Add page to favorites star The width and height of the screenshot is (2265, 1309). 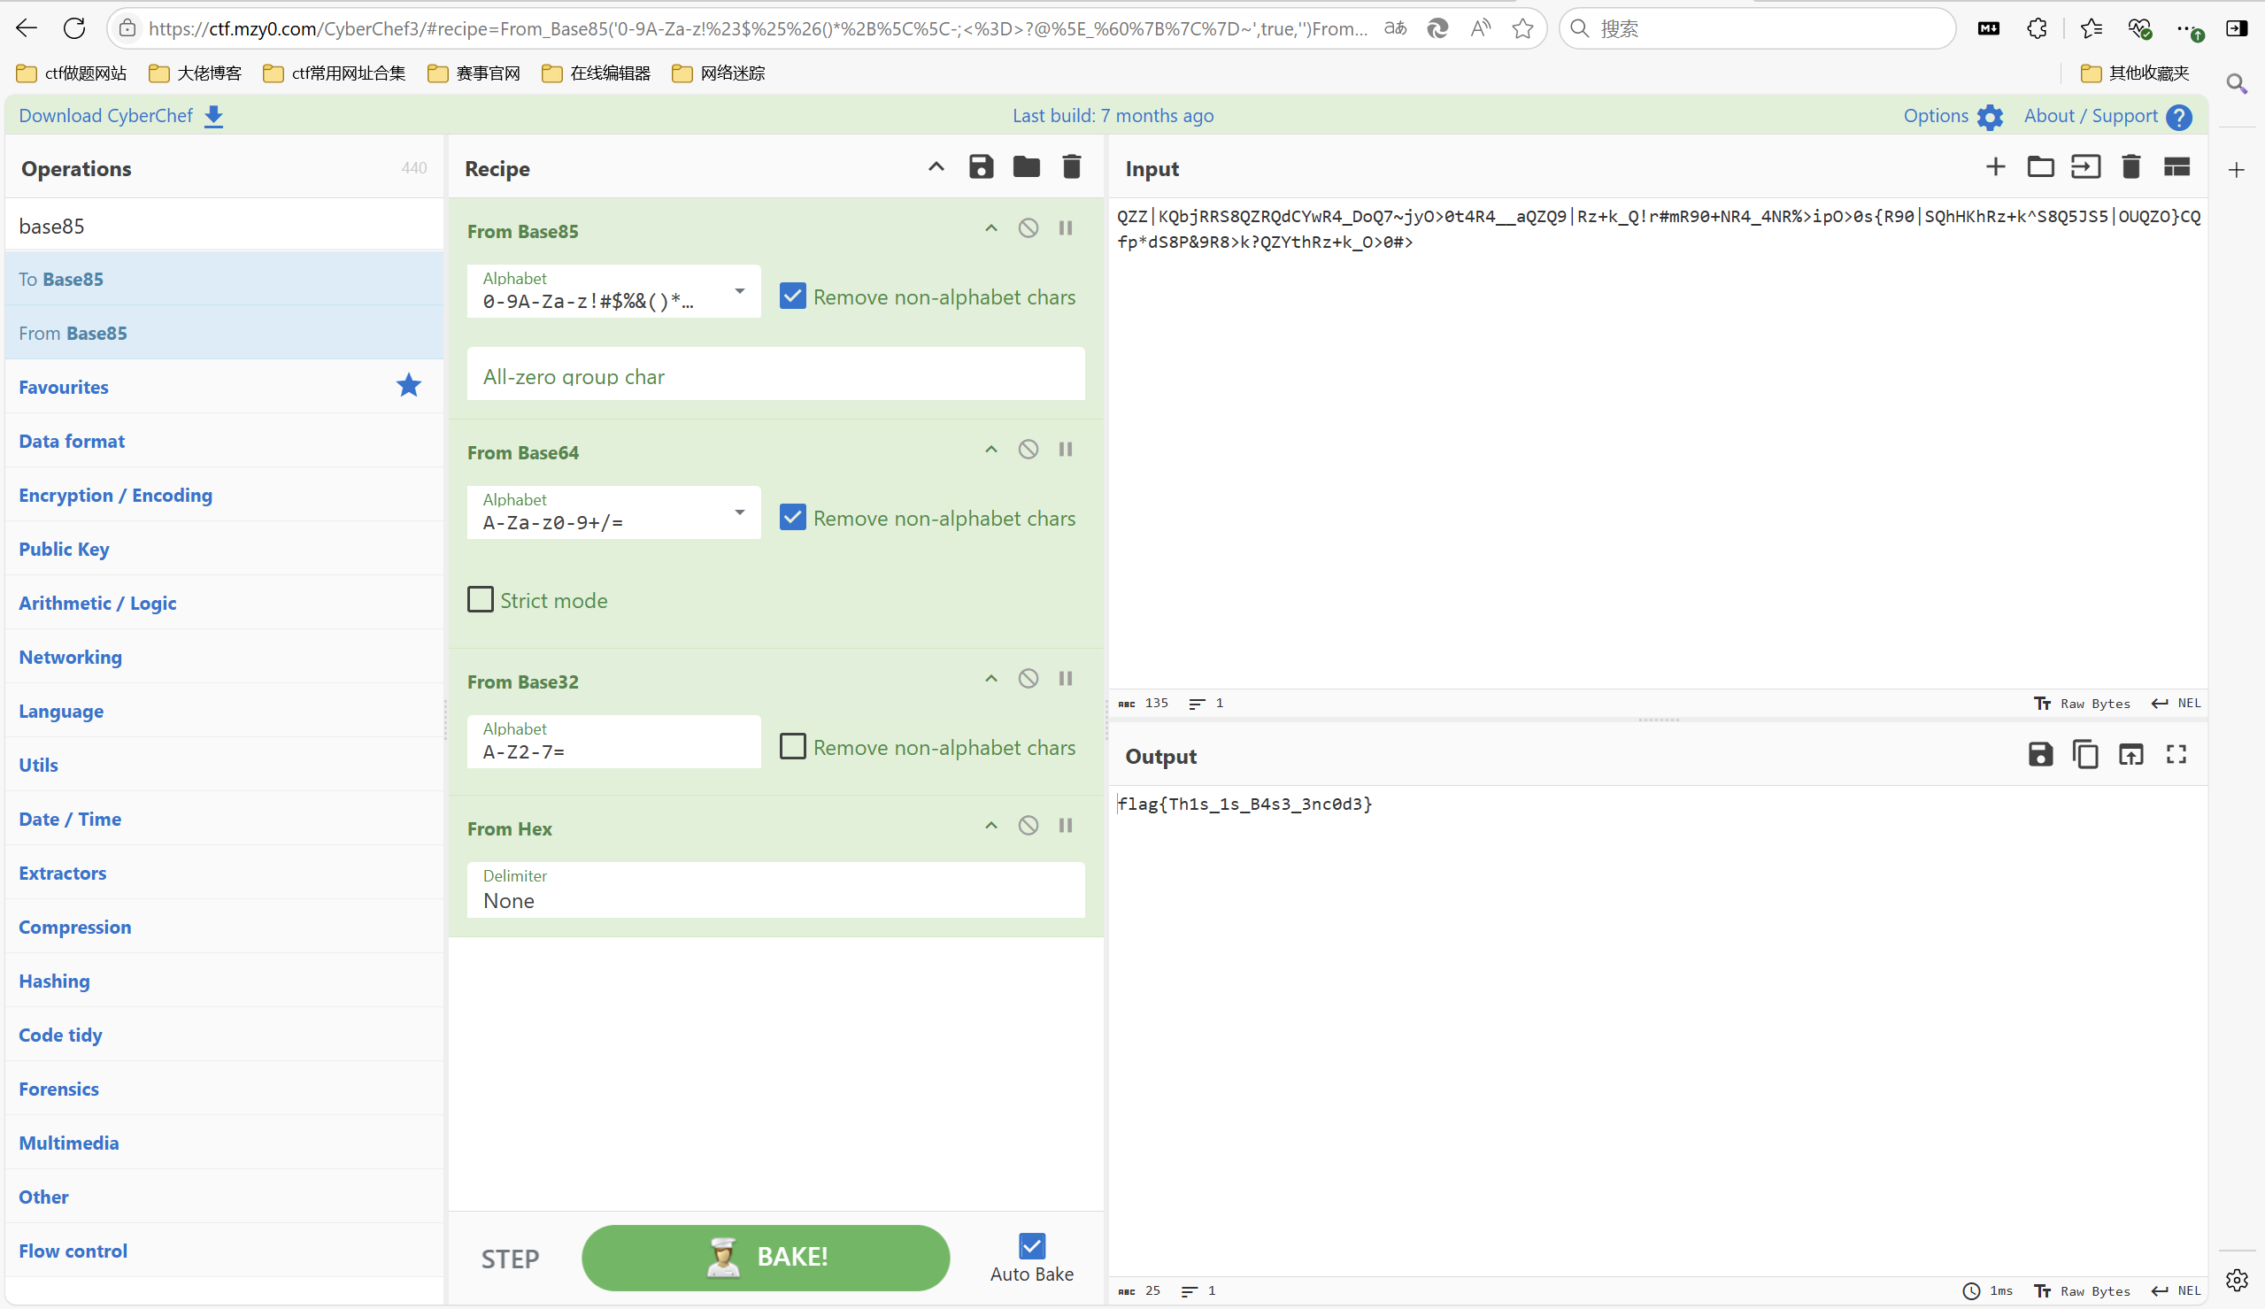click(1522, 29)
